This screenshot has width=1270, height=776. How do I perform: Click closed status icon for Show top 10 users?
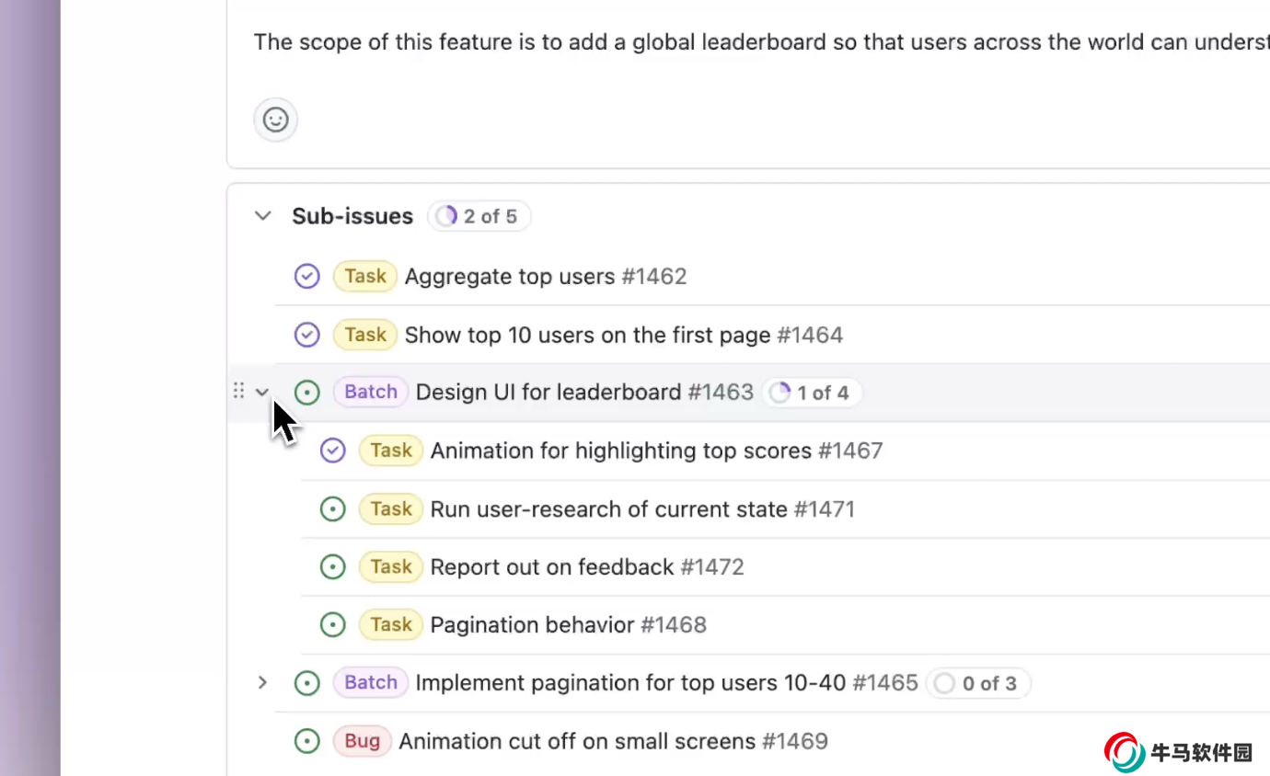[306, 335]
